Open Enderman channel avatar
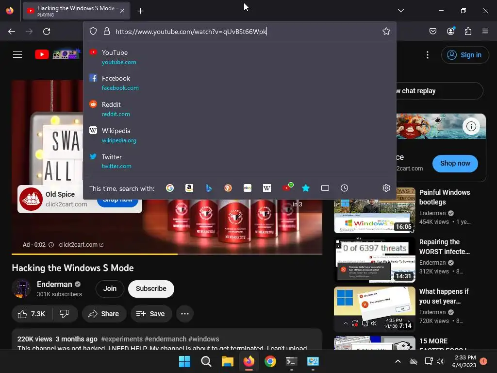The image size is (497, 373). [x=21, y=288]
